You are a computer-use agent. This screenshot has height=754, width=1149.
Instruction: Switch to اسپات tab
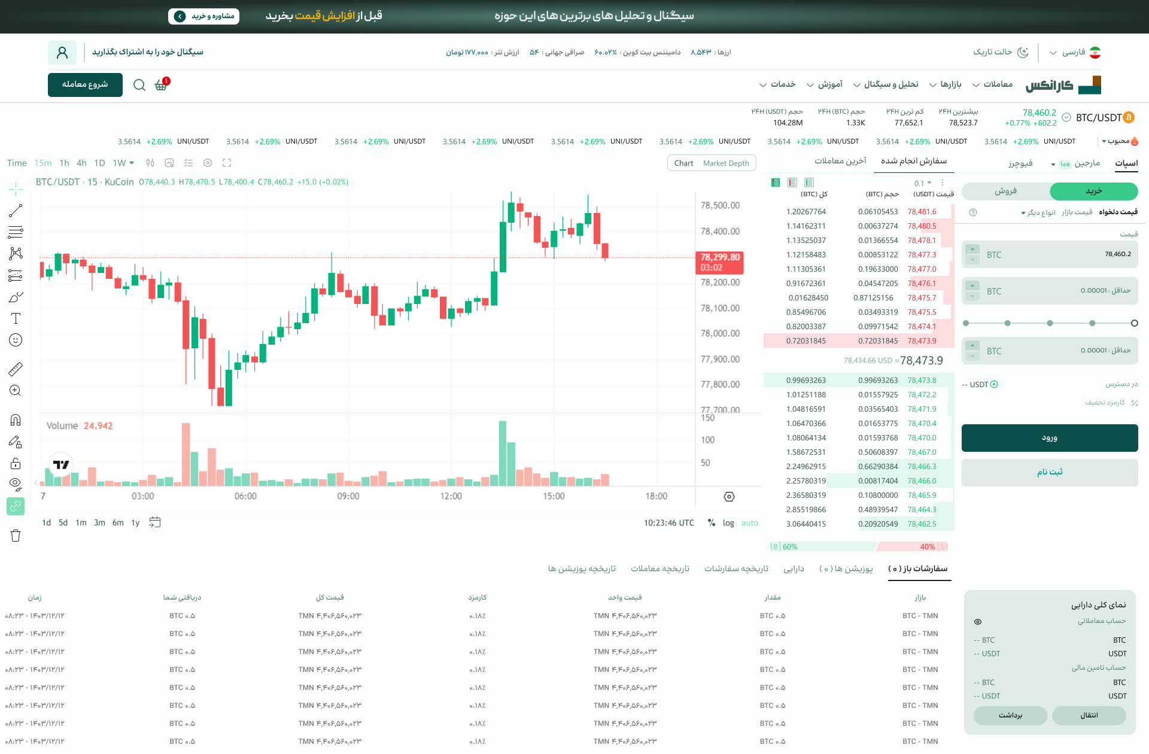(x=1126, y=163)
